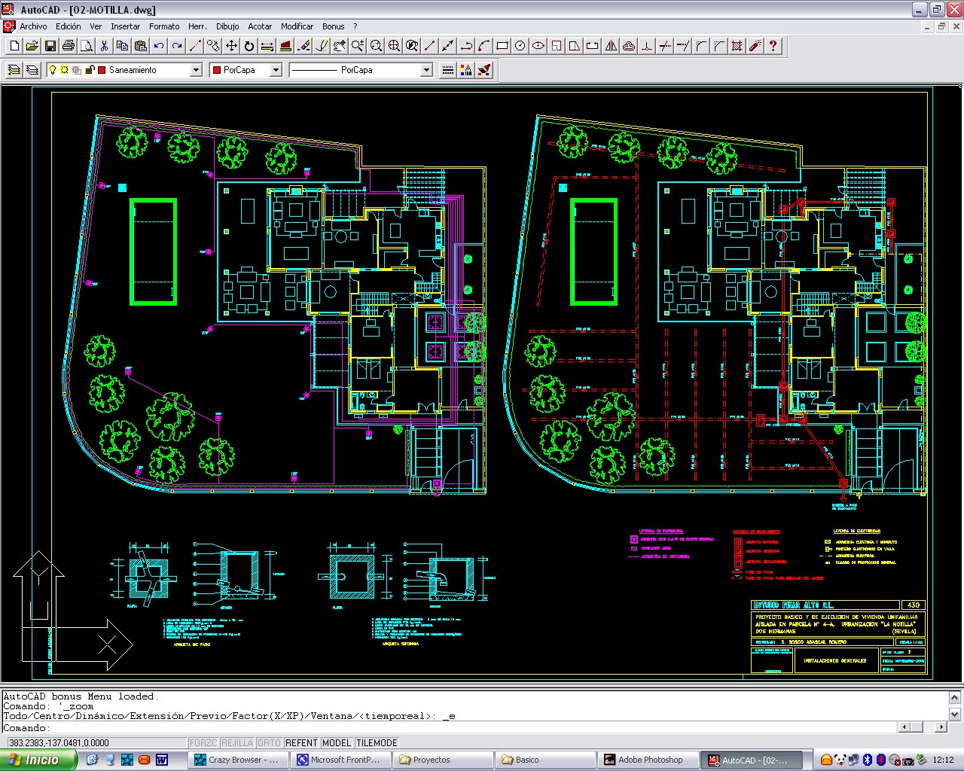The width and height of the screenshot is (964, 771).
Task: Click the Inicio start button
Action: (x=38, y=760)
